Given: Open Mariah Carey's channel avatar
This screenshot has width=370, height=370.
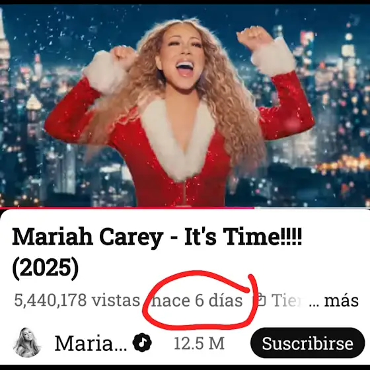Looking at the screenshot, I should (27, 342).
